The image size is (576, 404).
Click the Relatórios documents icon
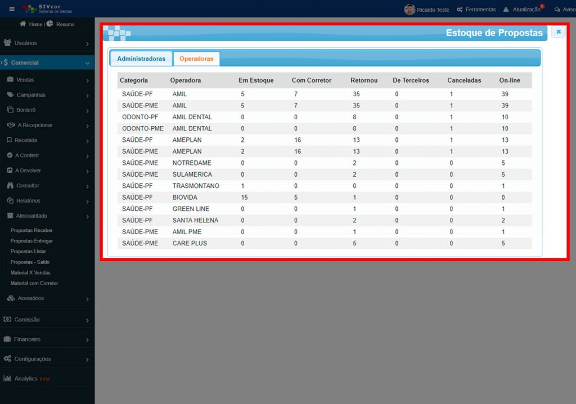pos(10,200)
